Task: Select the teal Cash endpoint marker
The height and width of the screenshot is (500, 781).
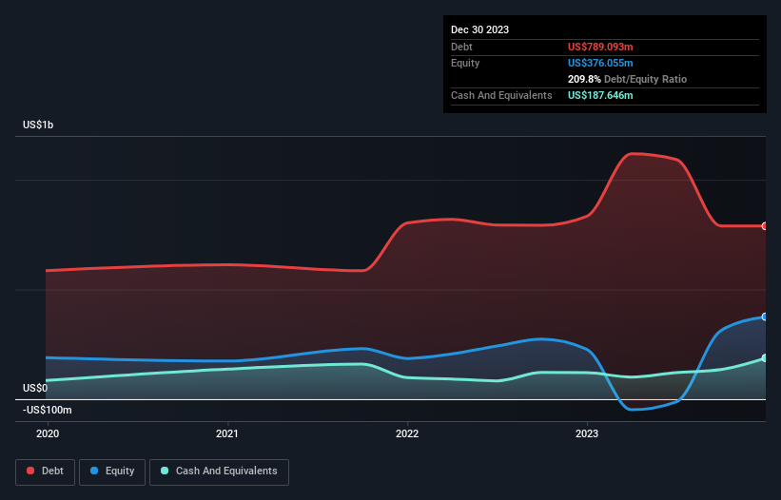Action: pyautogui.click(x=765, y=358)
